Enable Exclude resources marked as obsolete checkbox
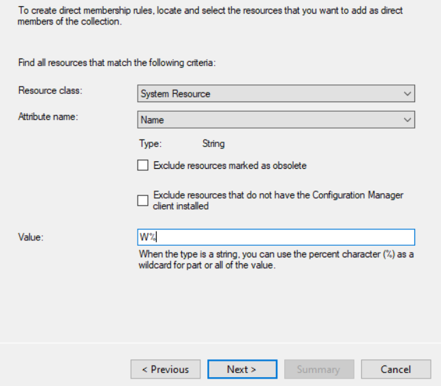441x386 pixels. tap(142, 165)
